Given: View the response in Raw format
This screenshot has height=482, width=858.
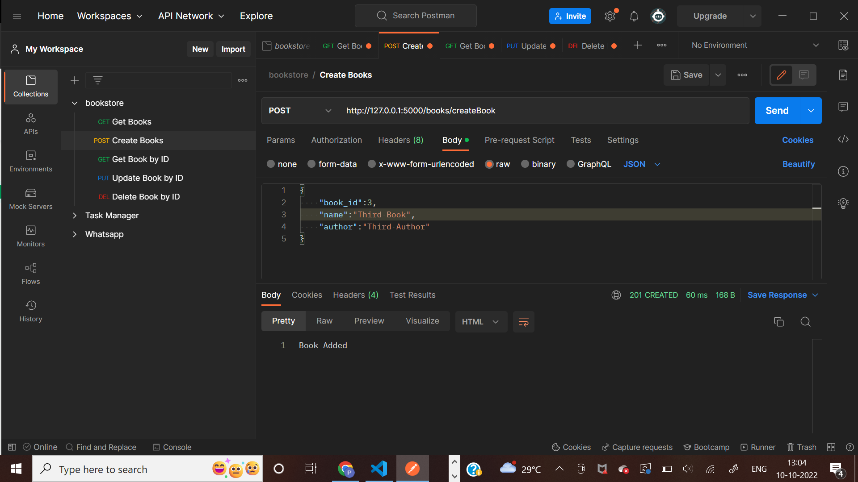Looking at the screenshot, I should (x=324, y=321).
